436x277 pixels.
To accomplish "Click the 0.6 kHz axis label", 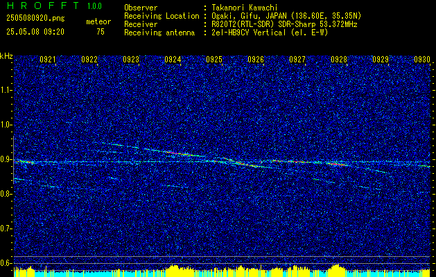I will [x=6, y=263].
